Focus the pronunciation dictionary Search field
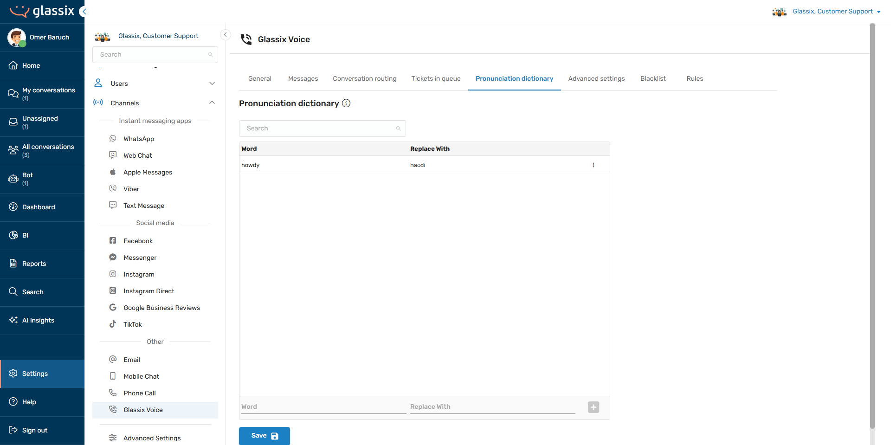The width and height of the screenshot is (891, 445). click(x=323, y=129)
